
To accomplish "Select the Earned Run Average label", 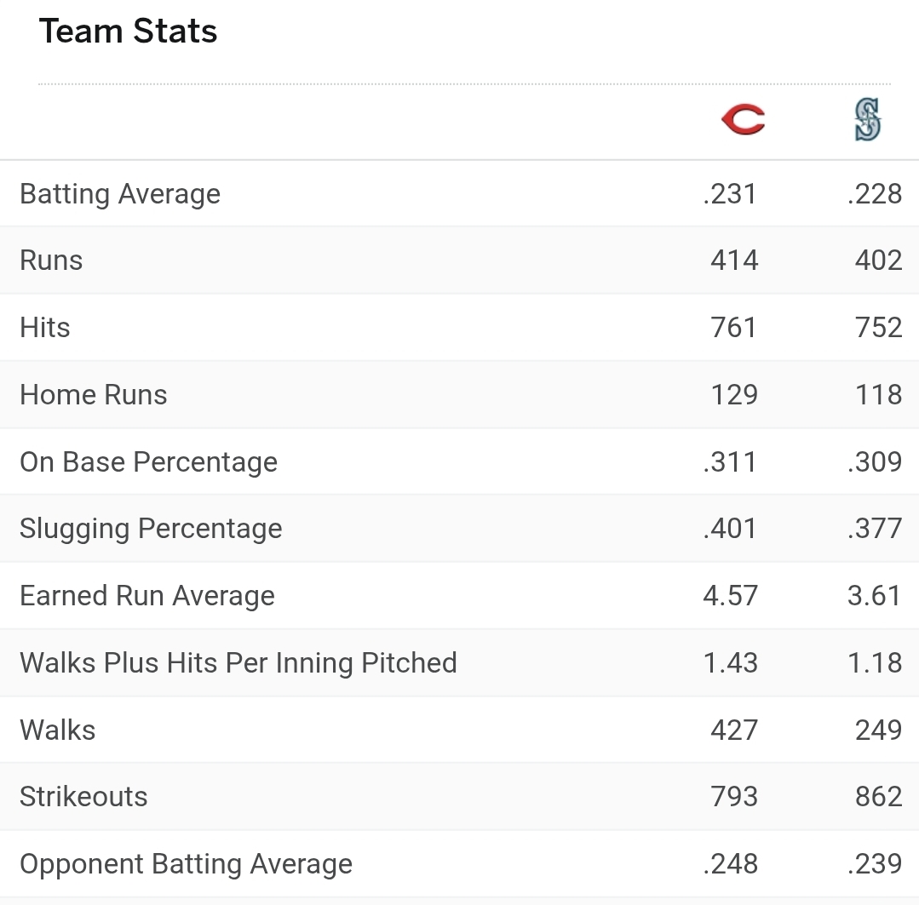I will (x=147, y=596).
